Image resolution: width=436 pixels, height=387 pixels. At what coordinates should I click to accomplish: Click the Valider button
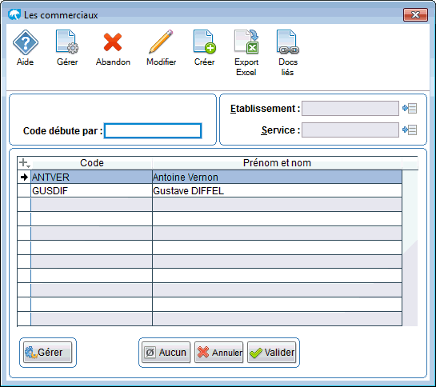[272, 353]
